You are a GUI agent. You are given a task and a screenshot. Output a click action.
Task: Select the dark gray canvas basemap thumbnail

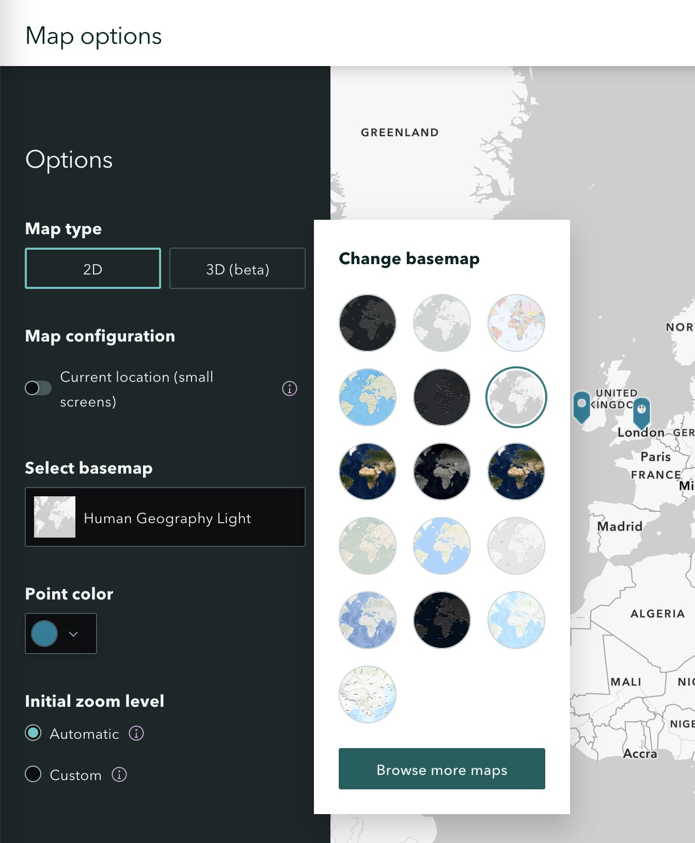(367, 323)
